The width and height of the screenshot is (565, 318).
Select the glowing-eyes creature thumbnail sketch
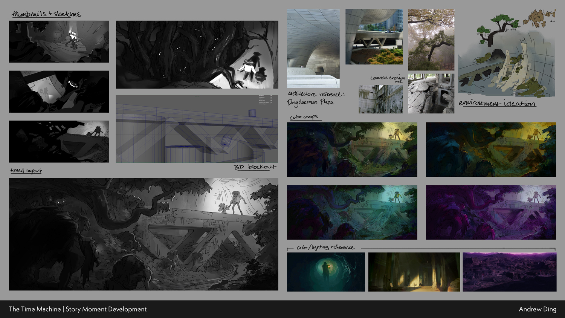59,92
